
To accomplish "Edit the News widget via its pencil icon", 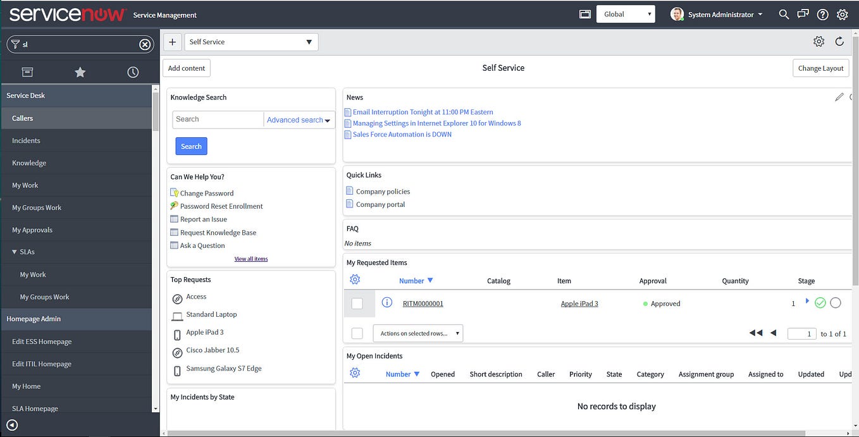I will 839,96.
